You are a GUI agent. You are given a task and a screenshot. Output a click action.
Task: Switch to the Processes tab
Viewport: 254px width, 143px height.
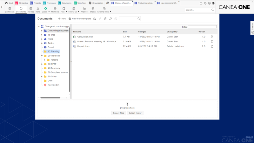pyautogui.click(x=49, y=3)
